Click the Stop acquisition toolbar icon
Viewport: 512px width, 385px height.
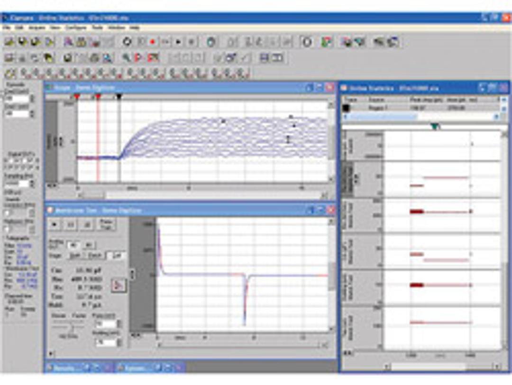pos(191,42)
